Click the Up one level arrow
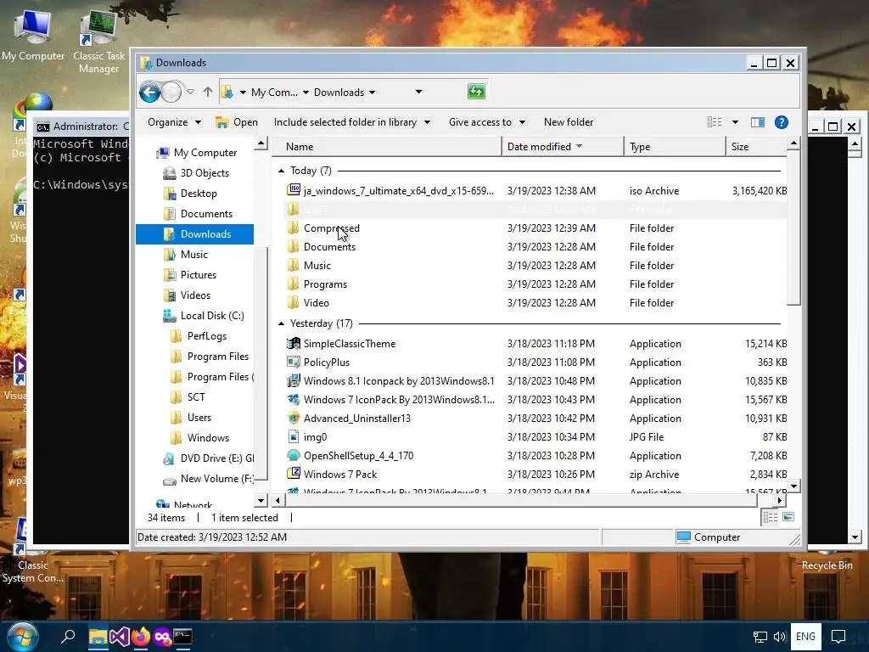The height and width of the screenshot is (652, 869). coord(208,92)
